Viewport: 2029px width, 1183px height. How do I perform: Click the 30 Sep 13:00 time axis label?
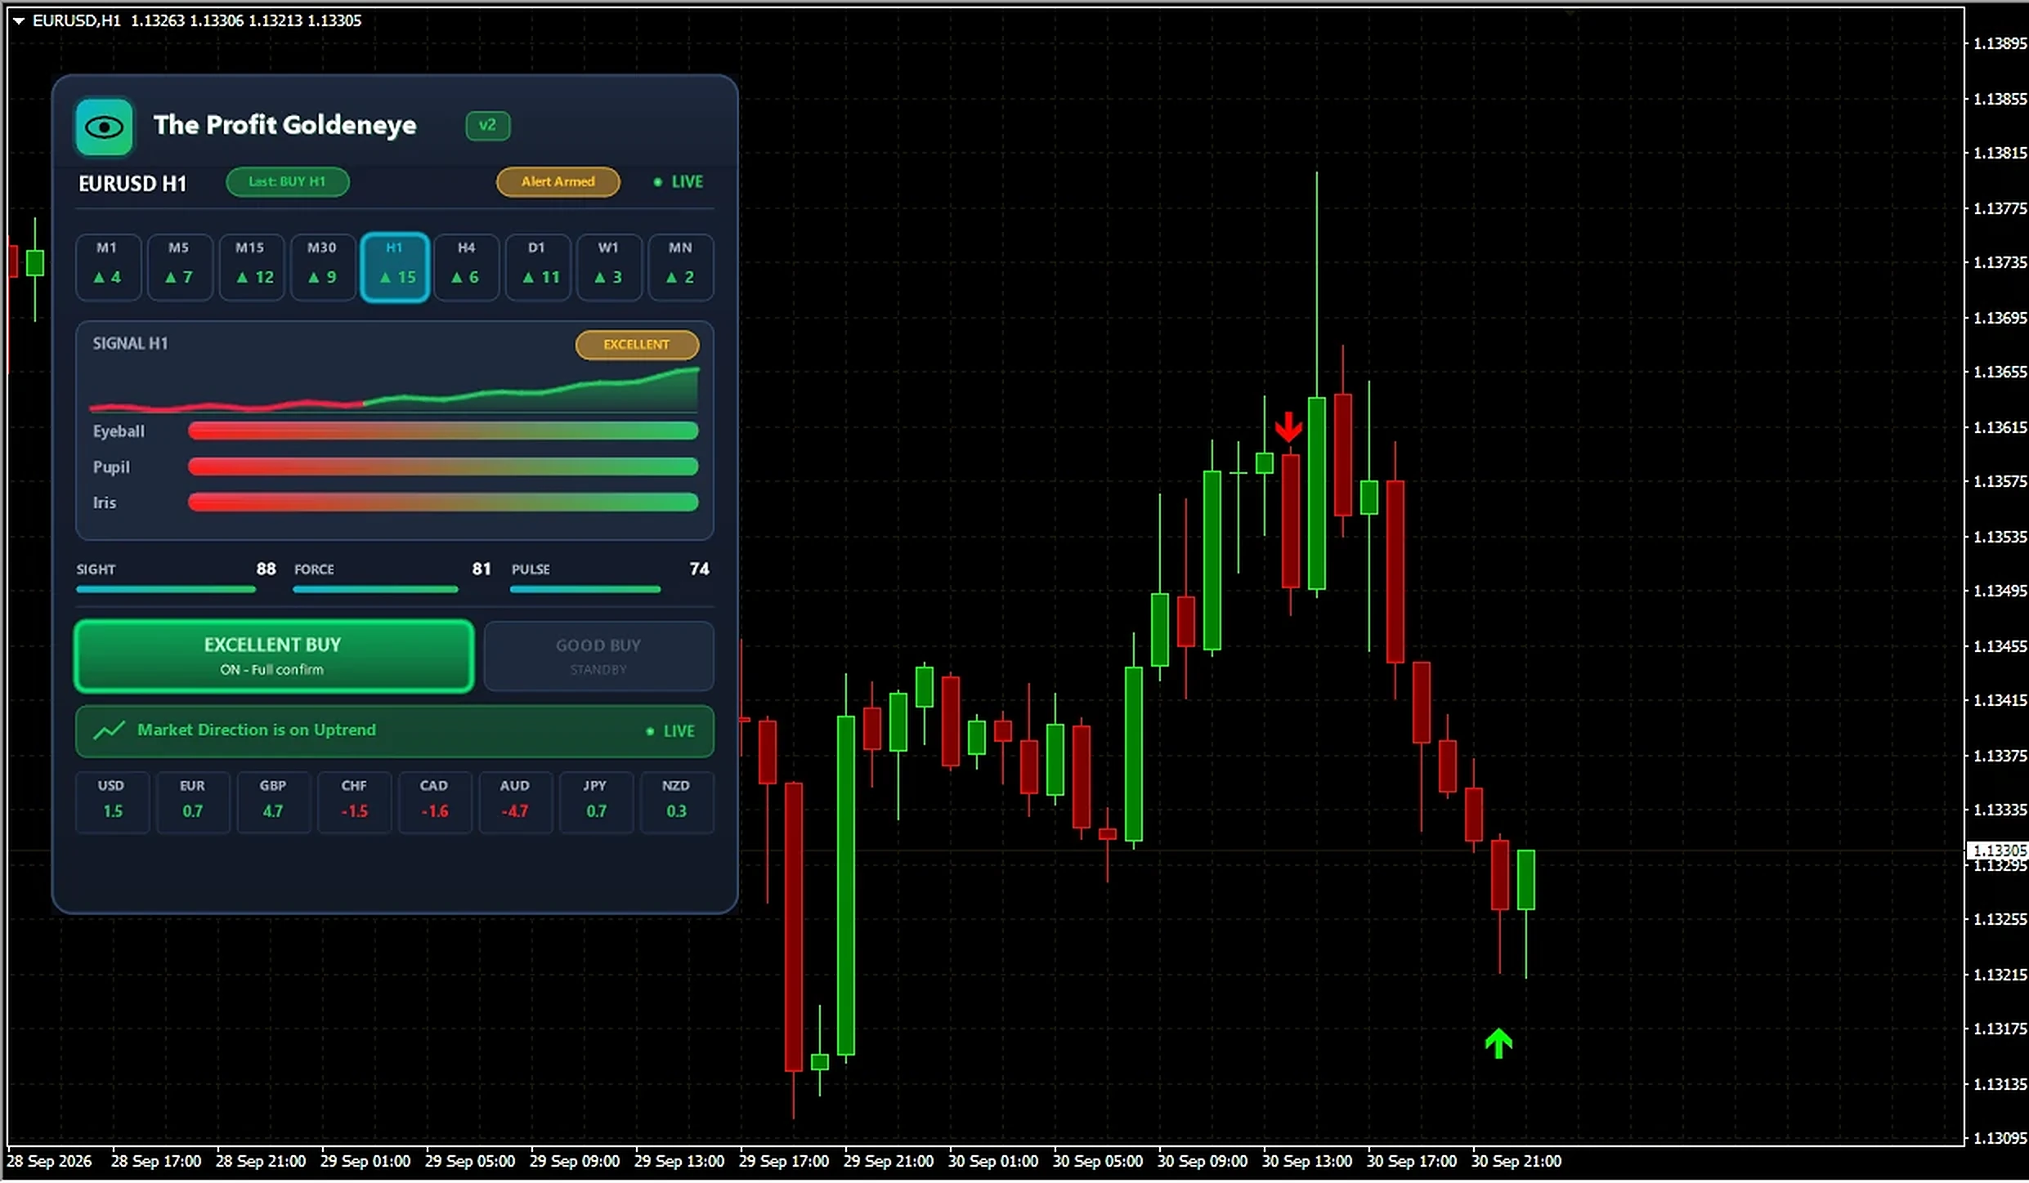click(1306, 1161)
